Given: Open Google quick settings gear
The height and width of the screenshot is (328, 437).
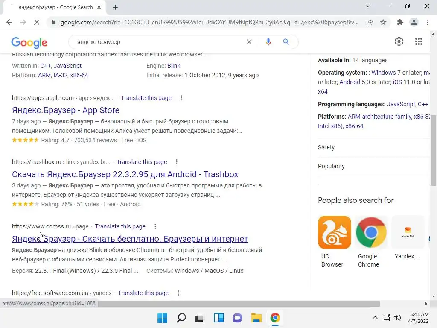Looking at the screenshot, I should pos(399,41).
